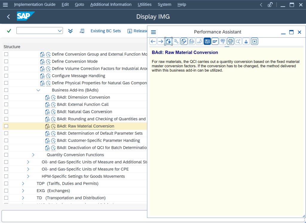Check the box for BAdI: Dimension Conversion

click(x=6, y=97)
